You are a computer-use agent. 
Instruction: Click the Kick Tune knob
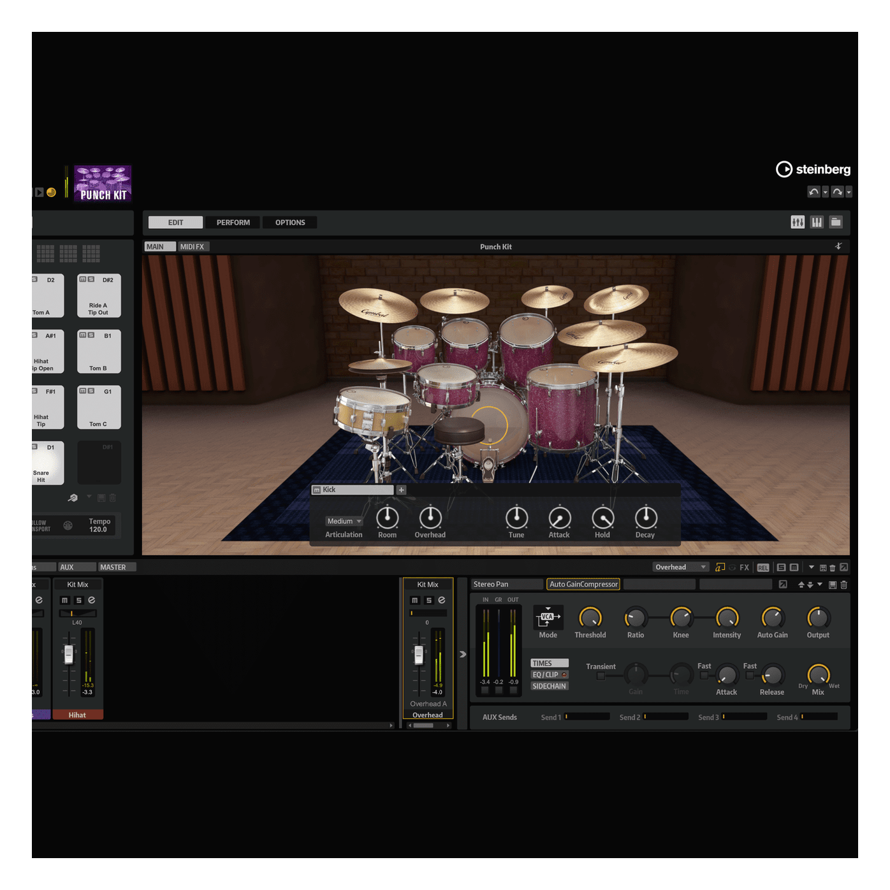point(516,518)
